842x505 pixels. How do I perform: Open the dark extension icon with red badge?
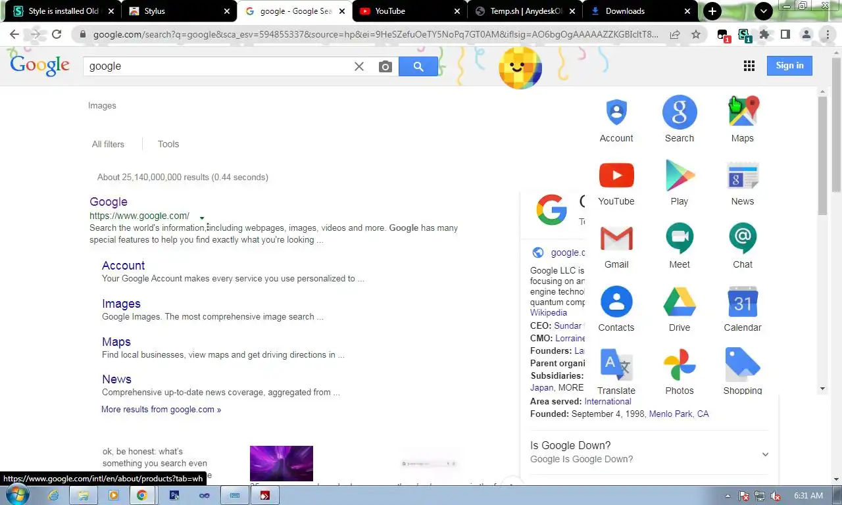coord(723,35)
